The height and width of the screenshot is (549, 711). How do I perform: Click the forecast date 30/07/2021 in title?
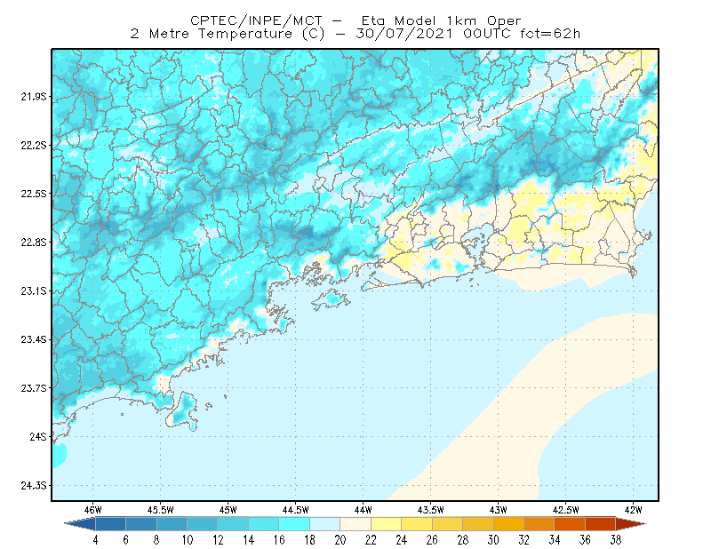coord(404,34)
